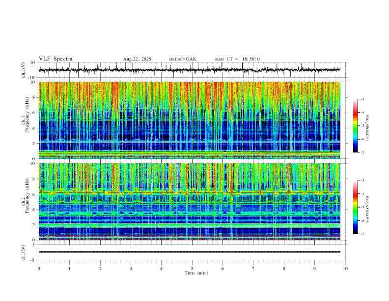Click time axis tick label '8'

[284, 269]
